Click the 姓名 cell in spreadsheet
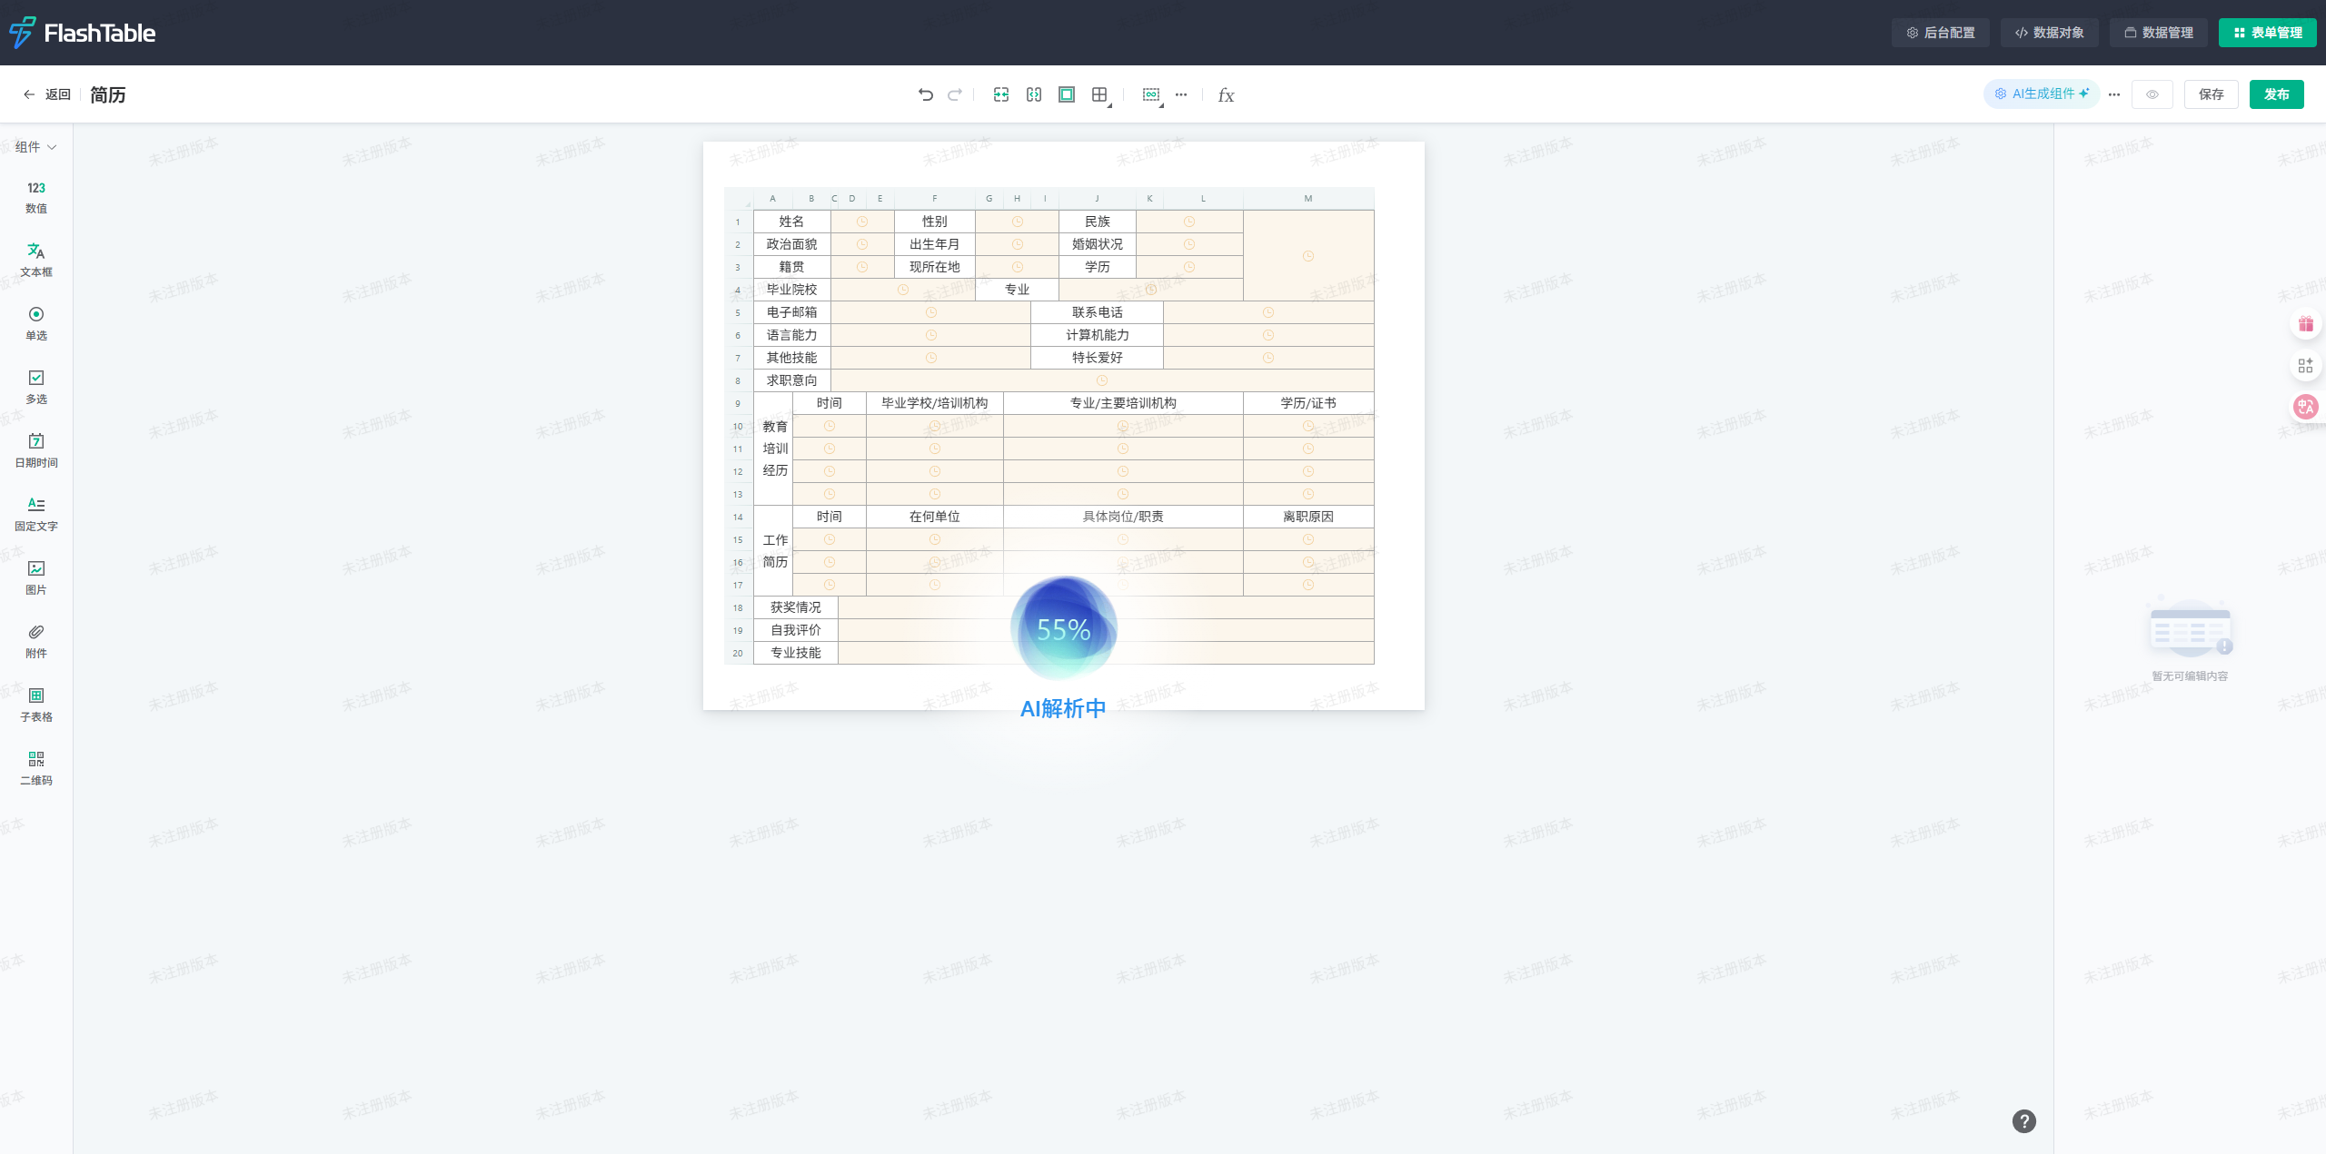 (791, 222)
